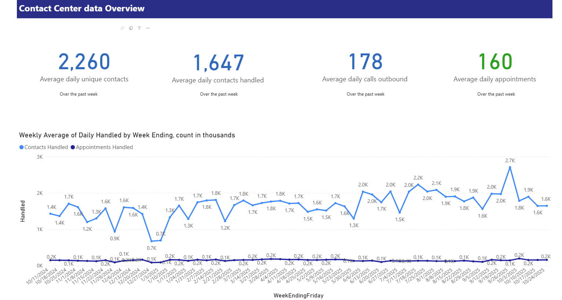The height and width of the screenshot is (300, 562).
Task: Click the Weekly Average chart title
Action: (128, 135)
